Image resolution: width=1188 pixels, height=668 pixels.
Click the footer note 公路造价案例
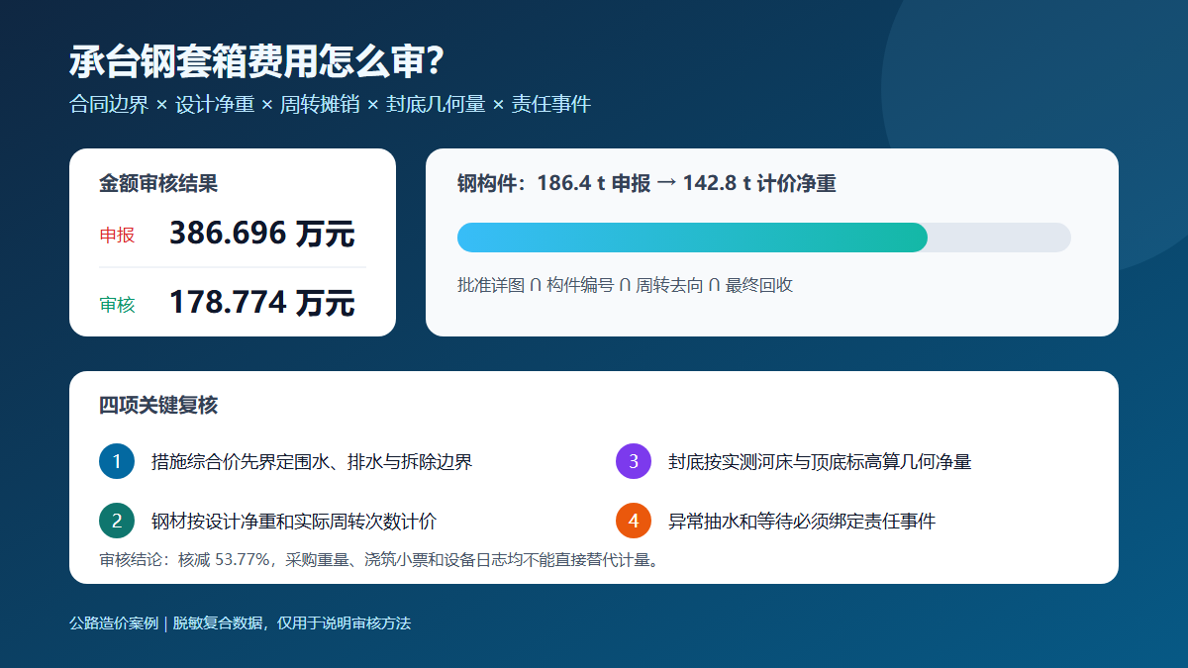(240, 622)
